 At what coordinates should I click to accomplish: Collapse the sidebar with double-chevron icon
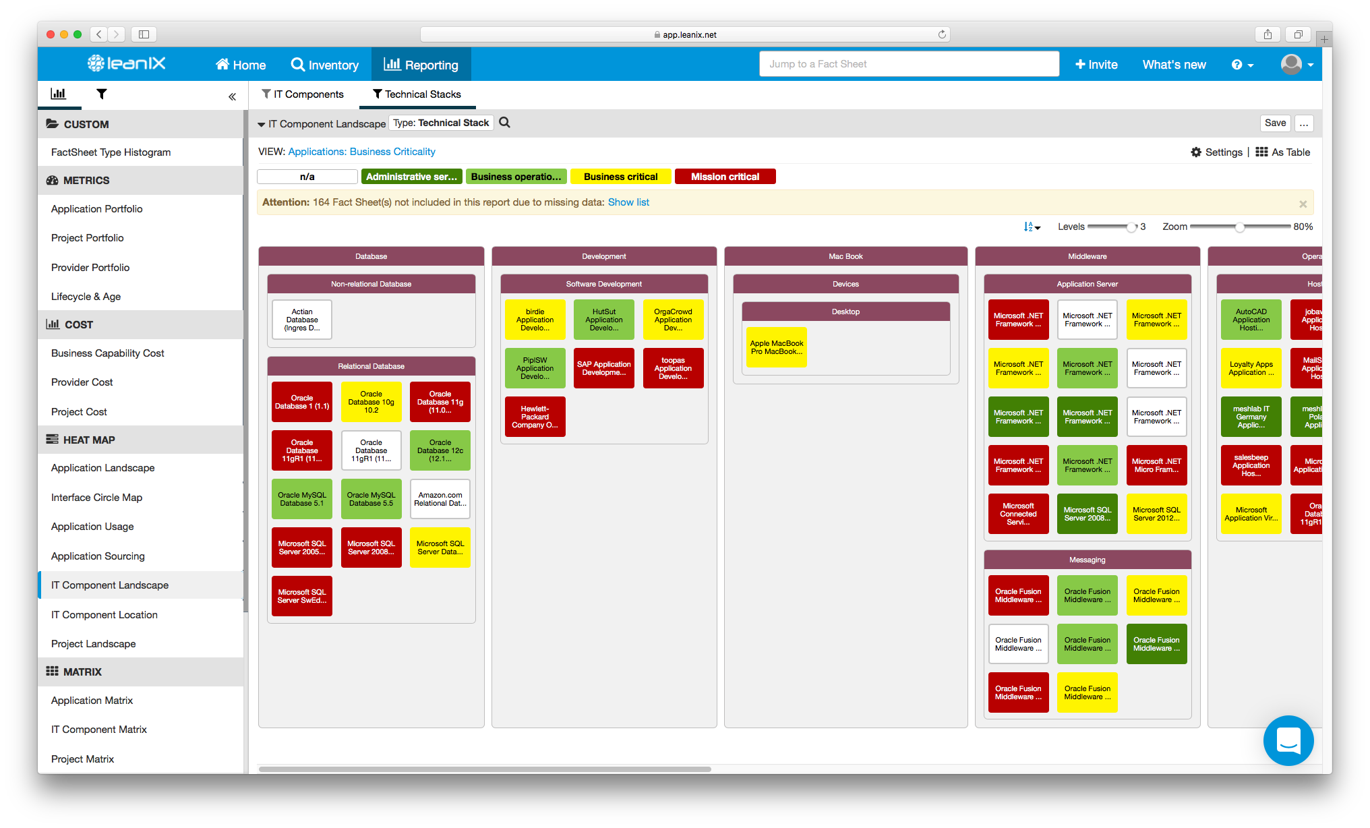tap(232, 96)
